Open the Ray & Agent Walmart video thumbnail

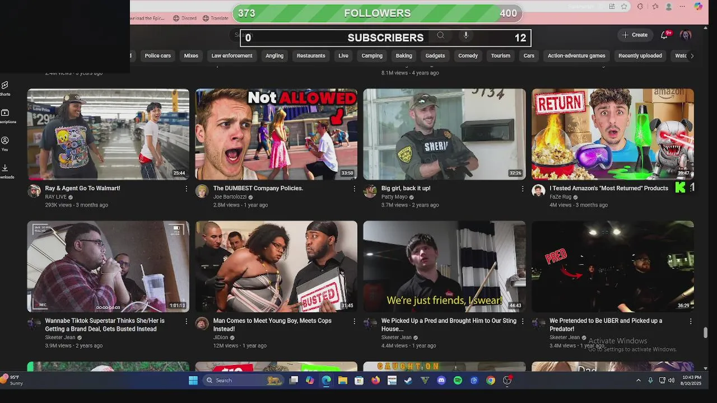108,134
